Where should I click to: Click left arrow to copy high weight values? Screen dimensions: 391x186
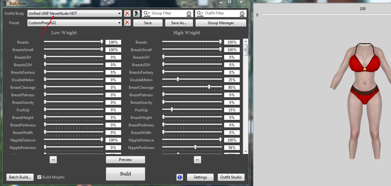point(197,160)
